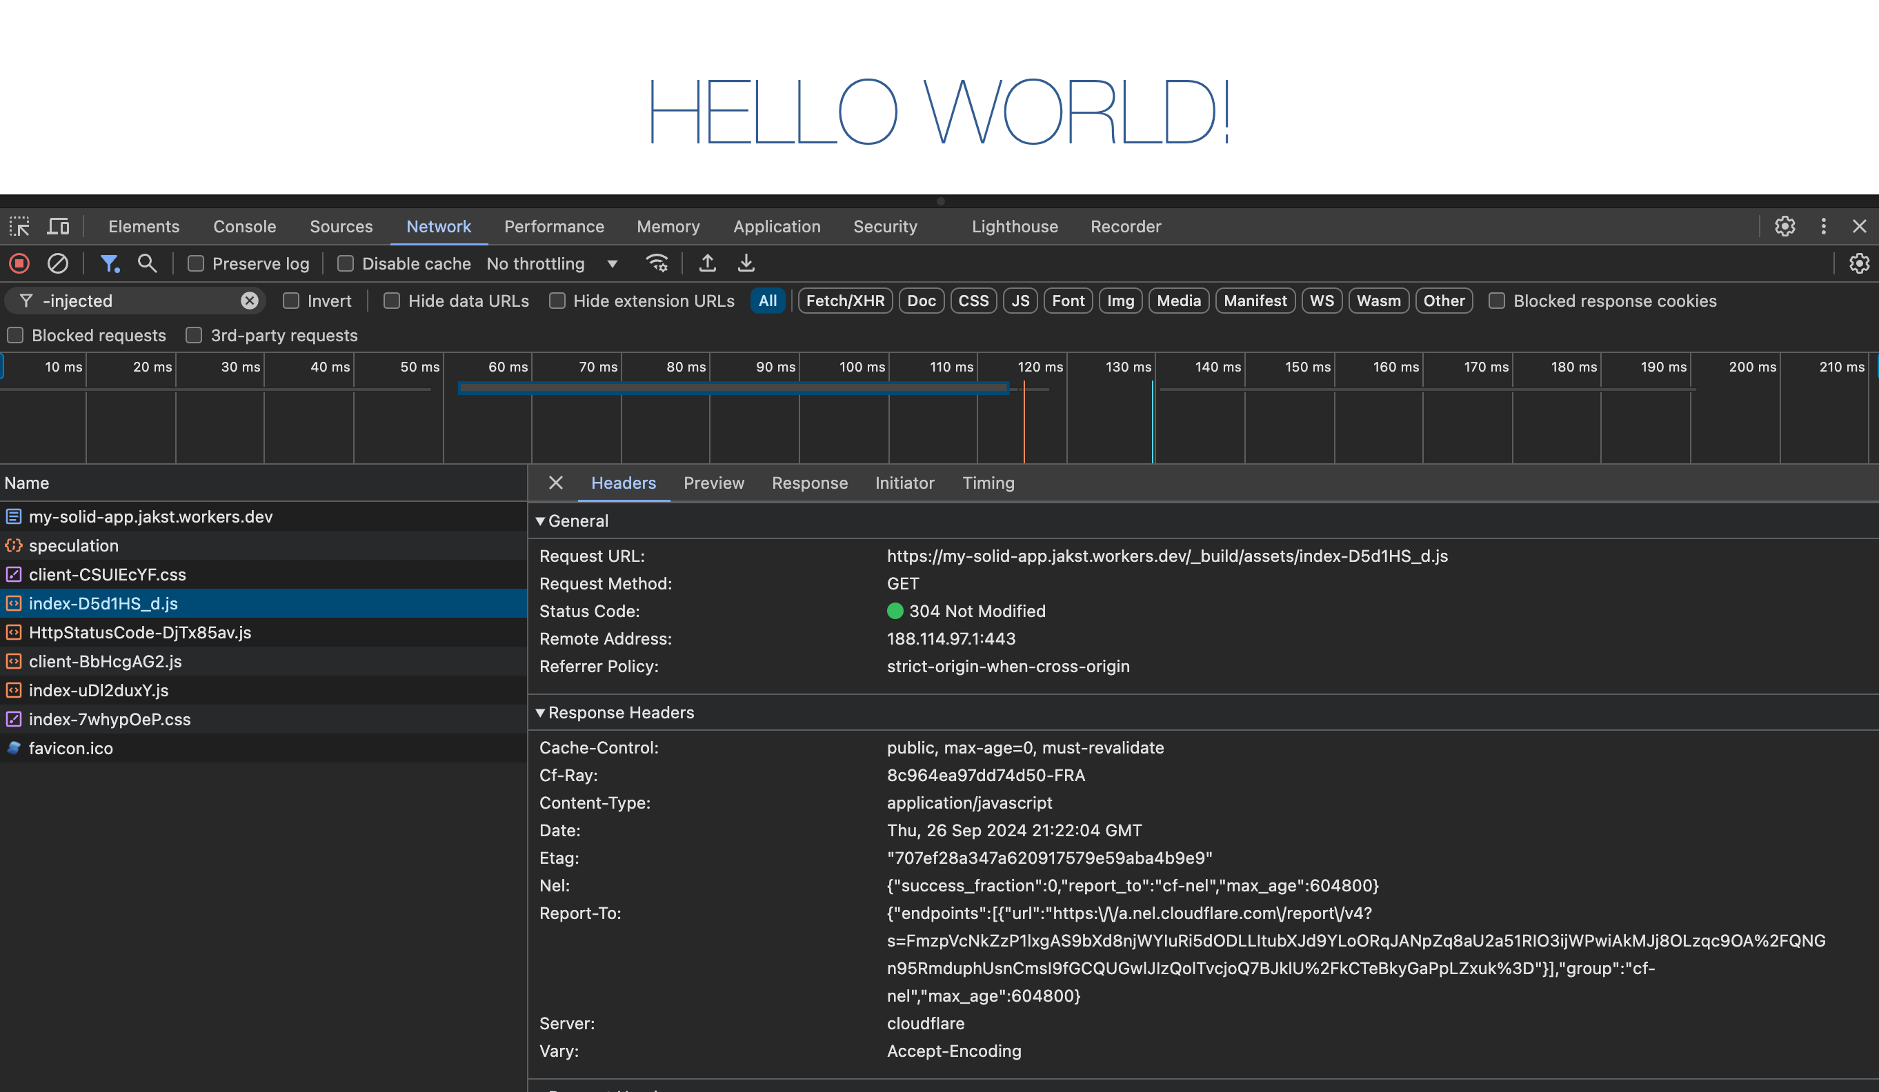Clear the -injected filter text
1879x1092 pixels.
point(250,301)
